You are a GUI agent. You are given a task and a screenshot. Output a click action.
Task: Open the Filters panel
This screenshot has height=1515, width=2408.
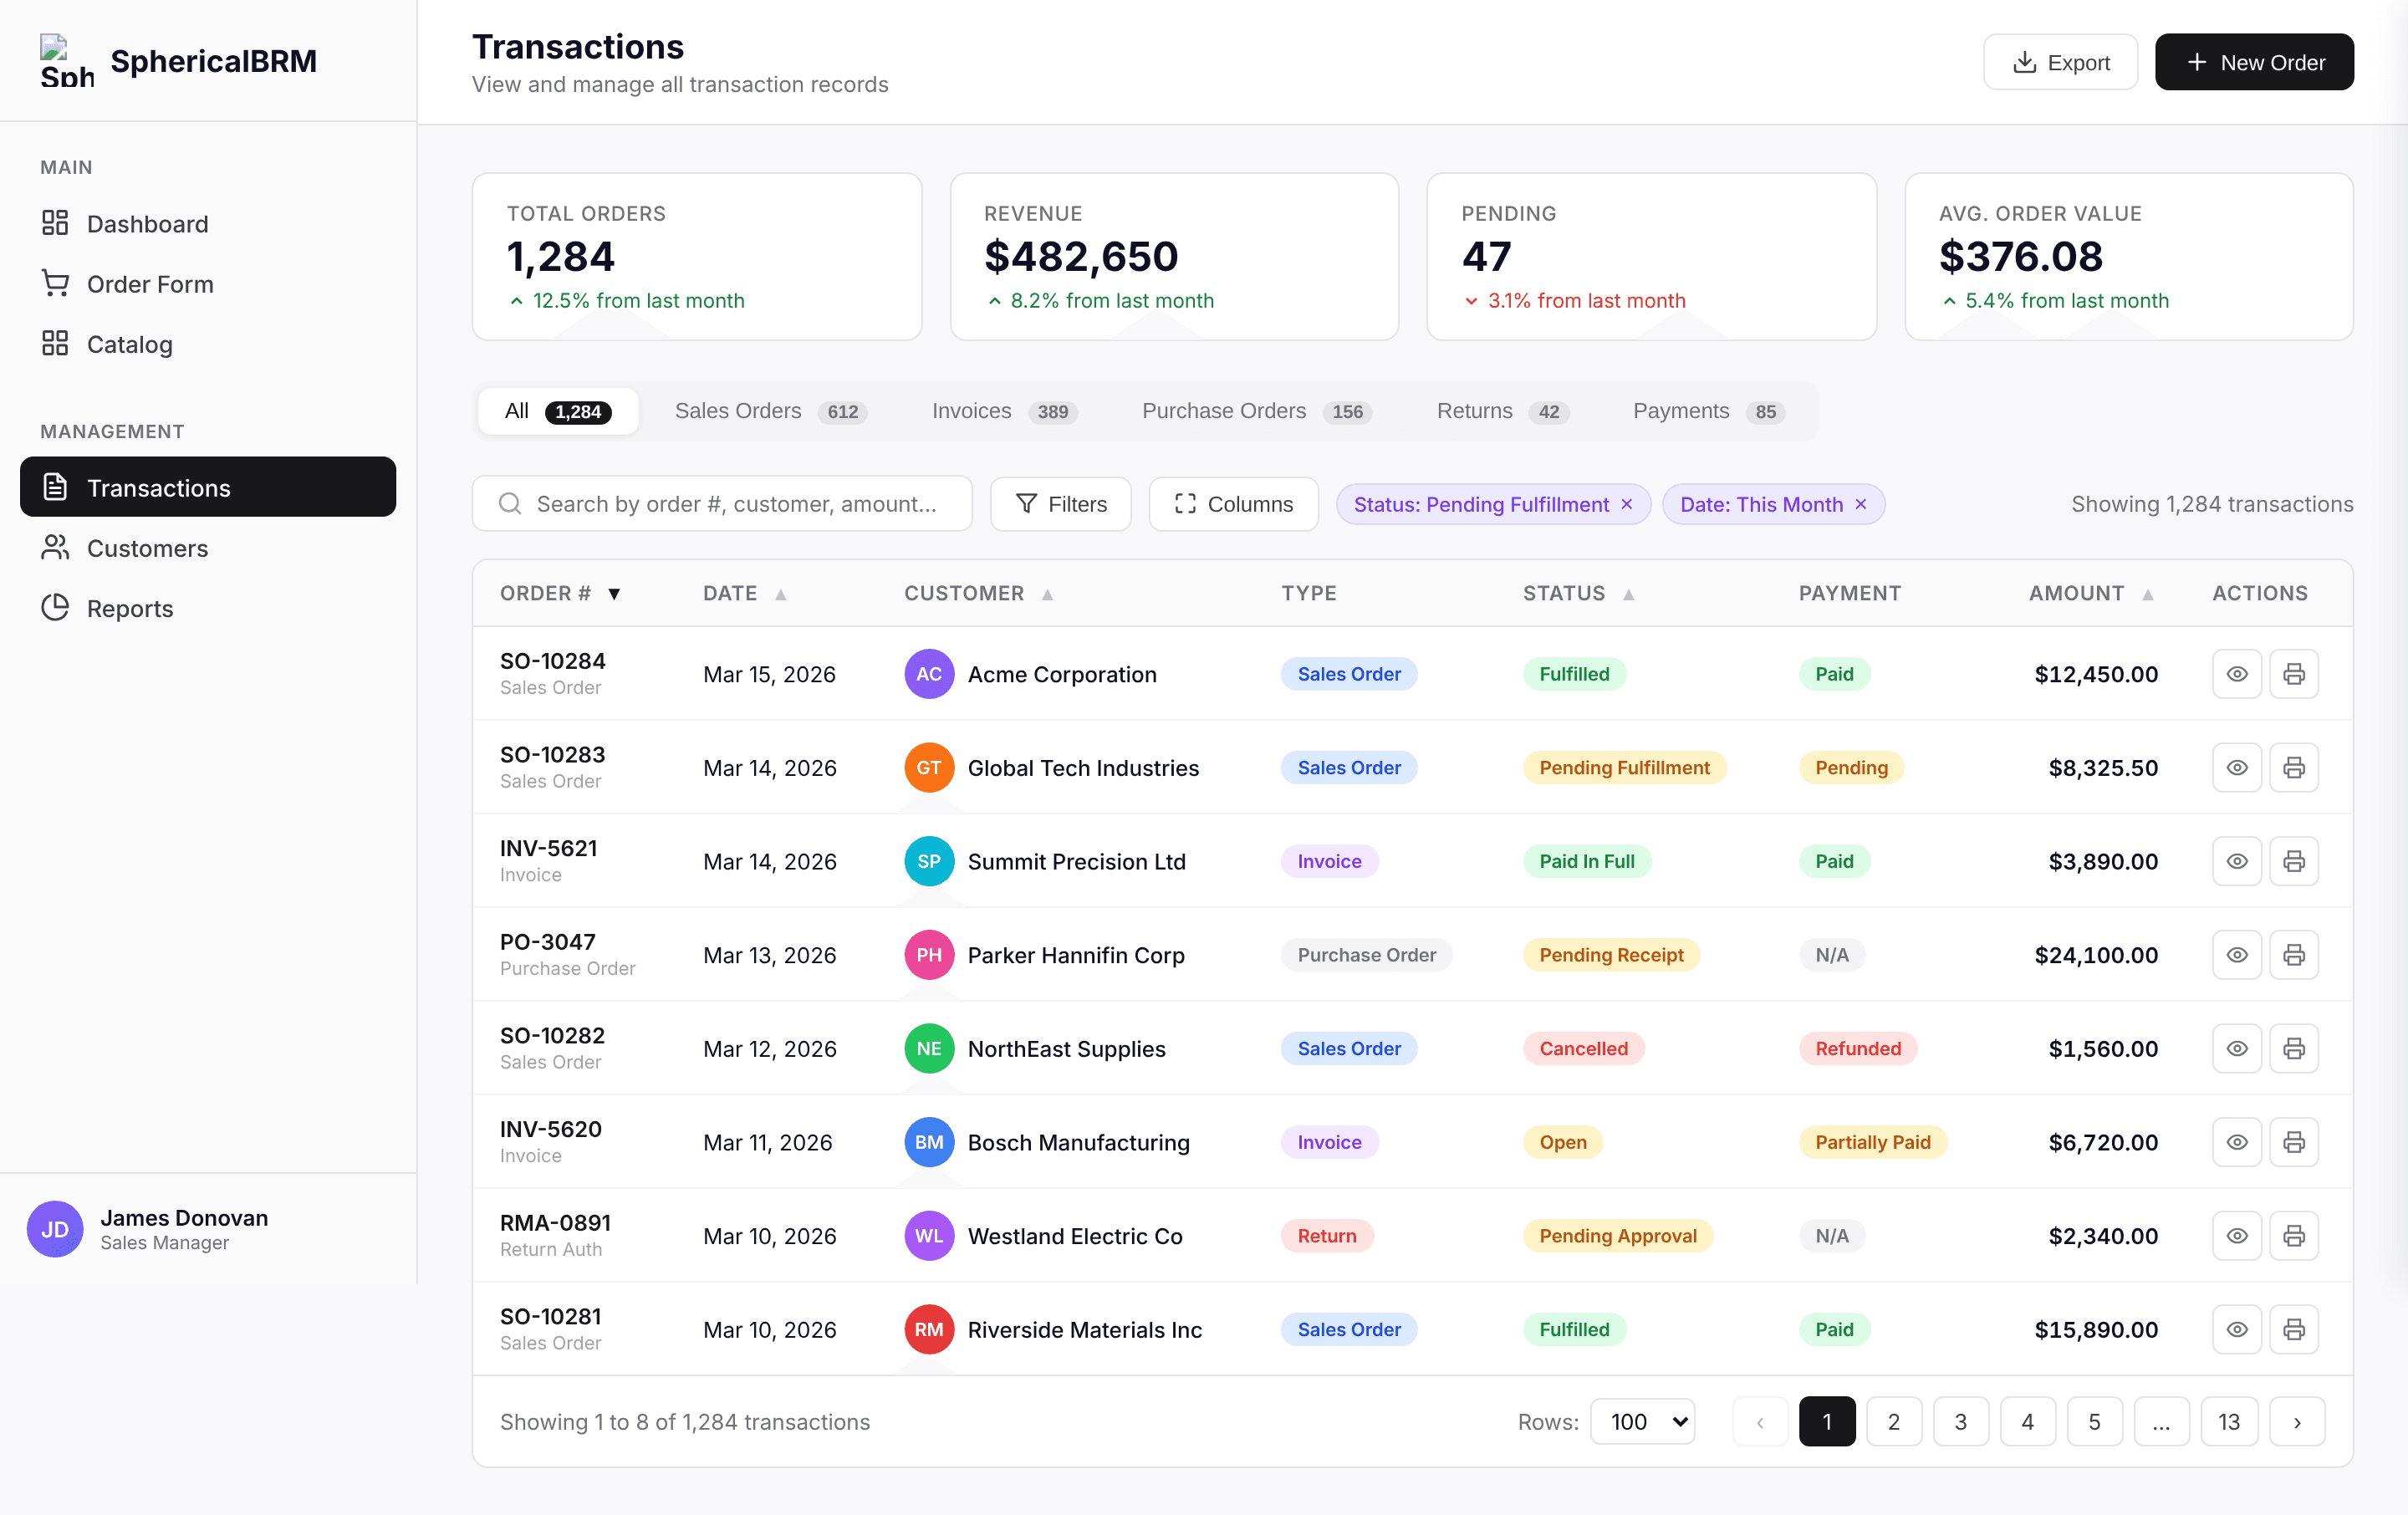tap(1060, 504)
